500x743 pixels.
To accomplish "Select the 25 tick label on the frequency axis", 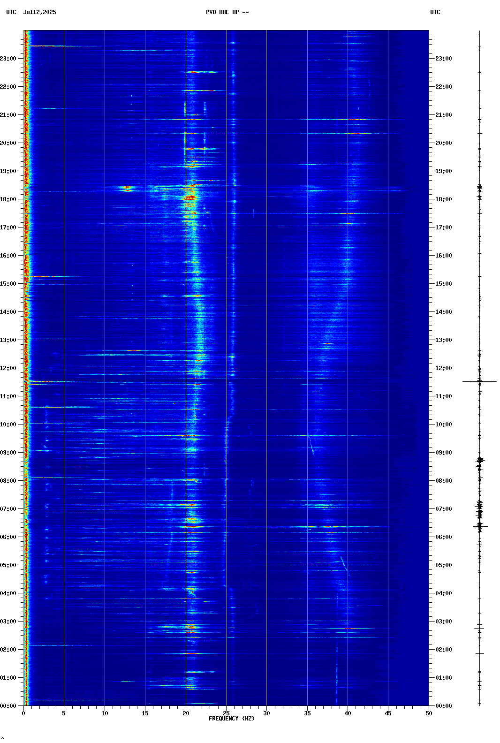I will click(226, 713).
